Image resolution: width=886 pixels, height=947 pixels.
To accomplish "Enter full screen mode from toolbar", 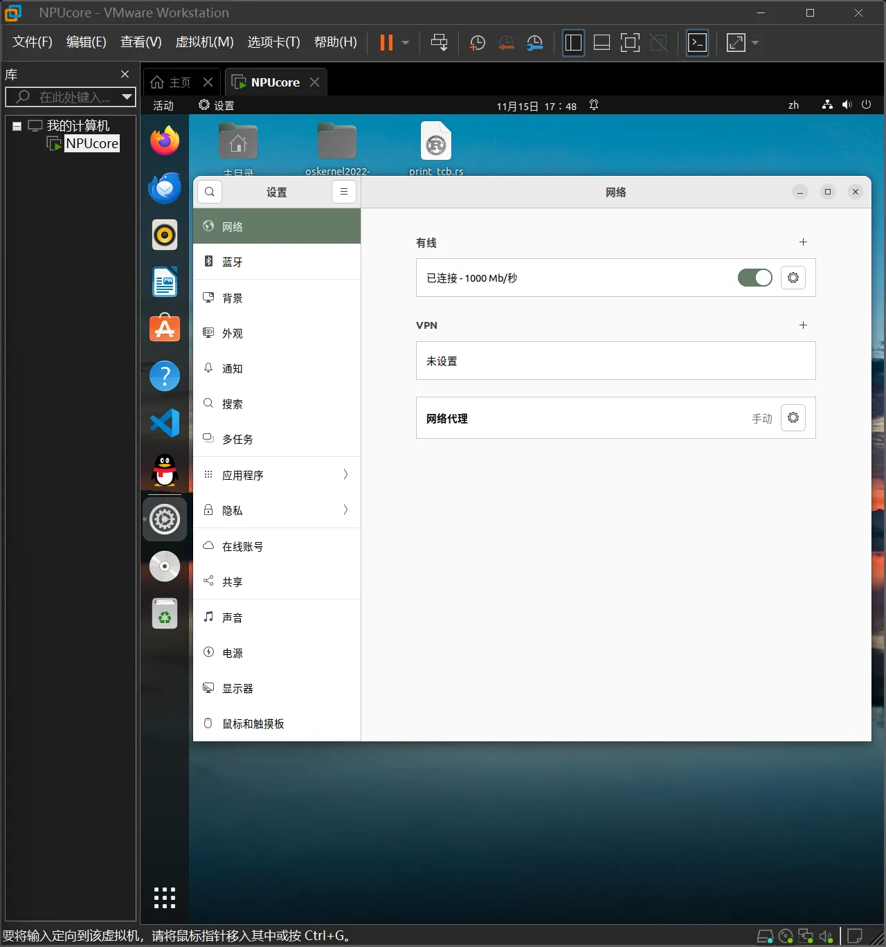I will pyautogui.click(x=630, y=43).
